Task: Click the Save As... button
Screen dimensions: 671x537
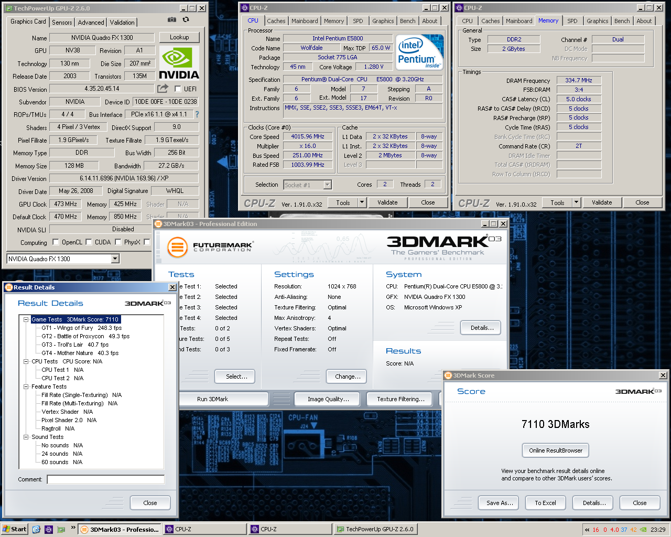Action: click(499, 503)
